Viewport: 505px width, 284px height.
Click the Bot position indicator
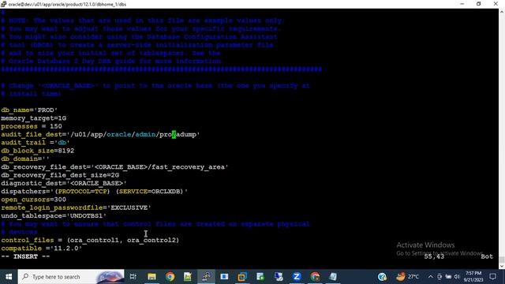(x=487, y=256)
